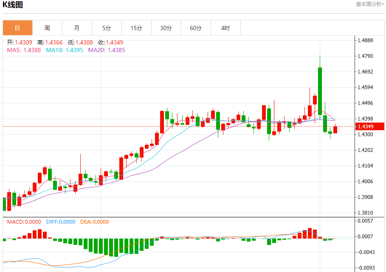Click the 1.4692 price axis label
This screenshot has height=272, width=386.
coord(365,72)
